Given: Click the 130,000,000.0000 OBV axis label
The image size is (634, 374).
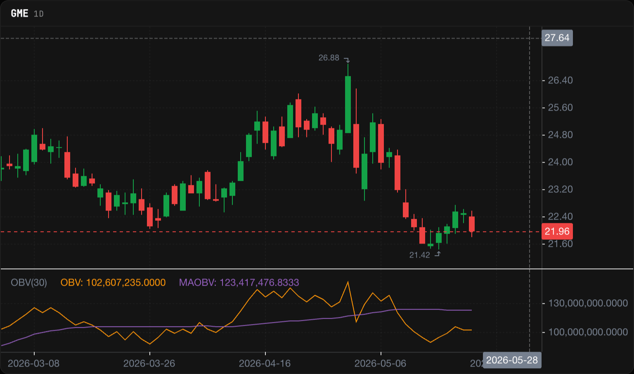Looking at the screenshot, I should click(588, 303).
